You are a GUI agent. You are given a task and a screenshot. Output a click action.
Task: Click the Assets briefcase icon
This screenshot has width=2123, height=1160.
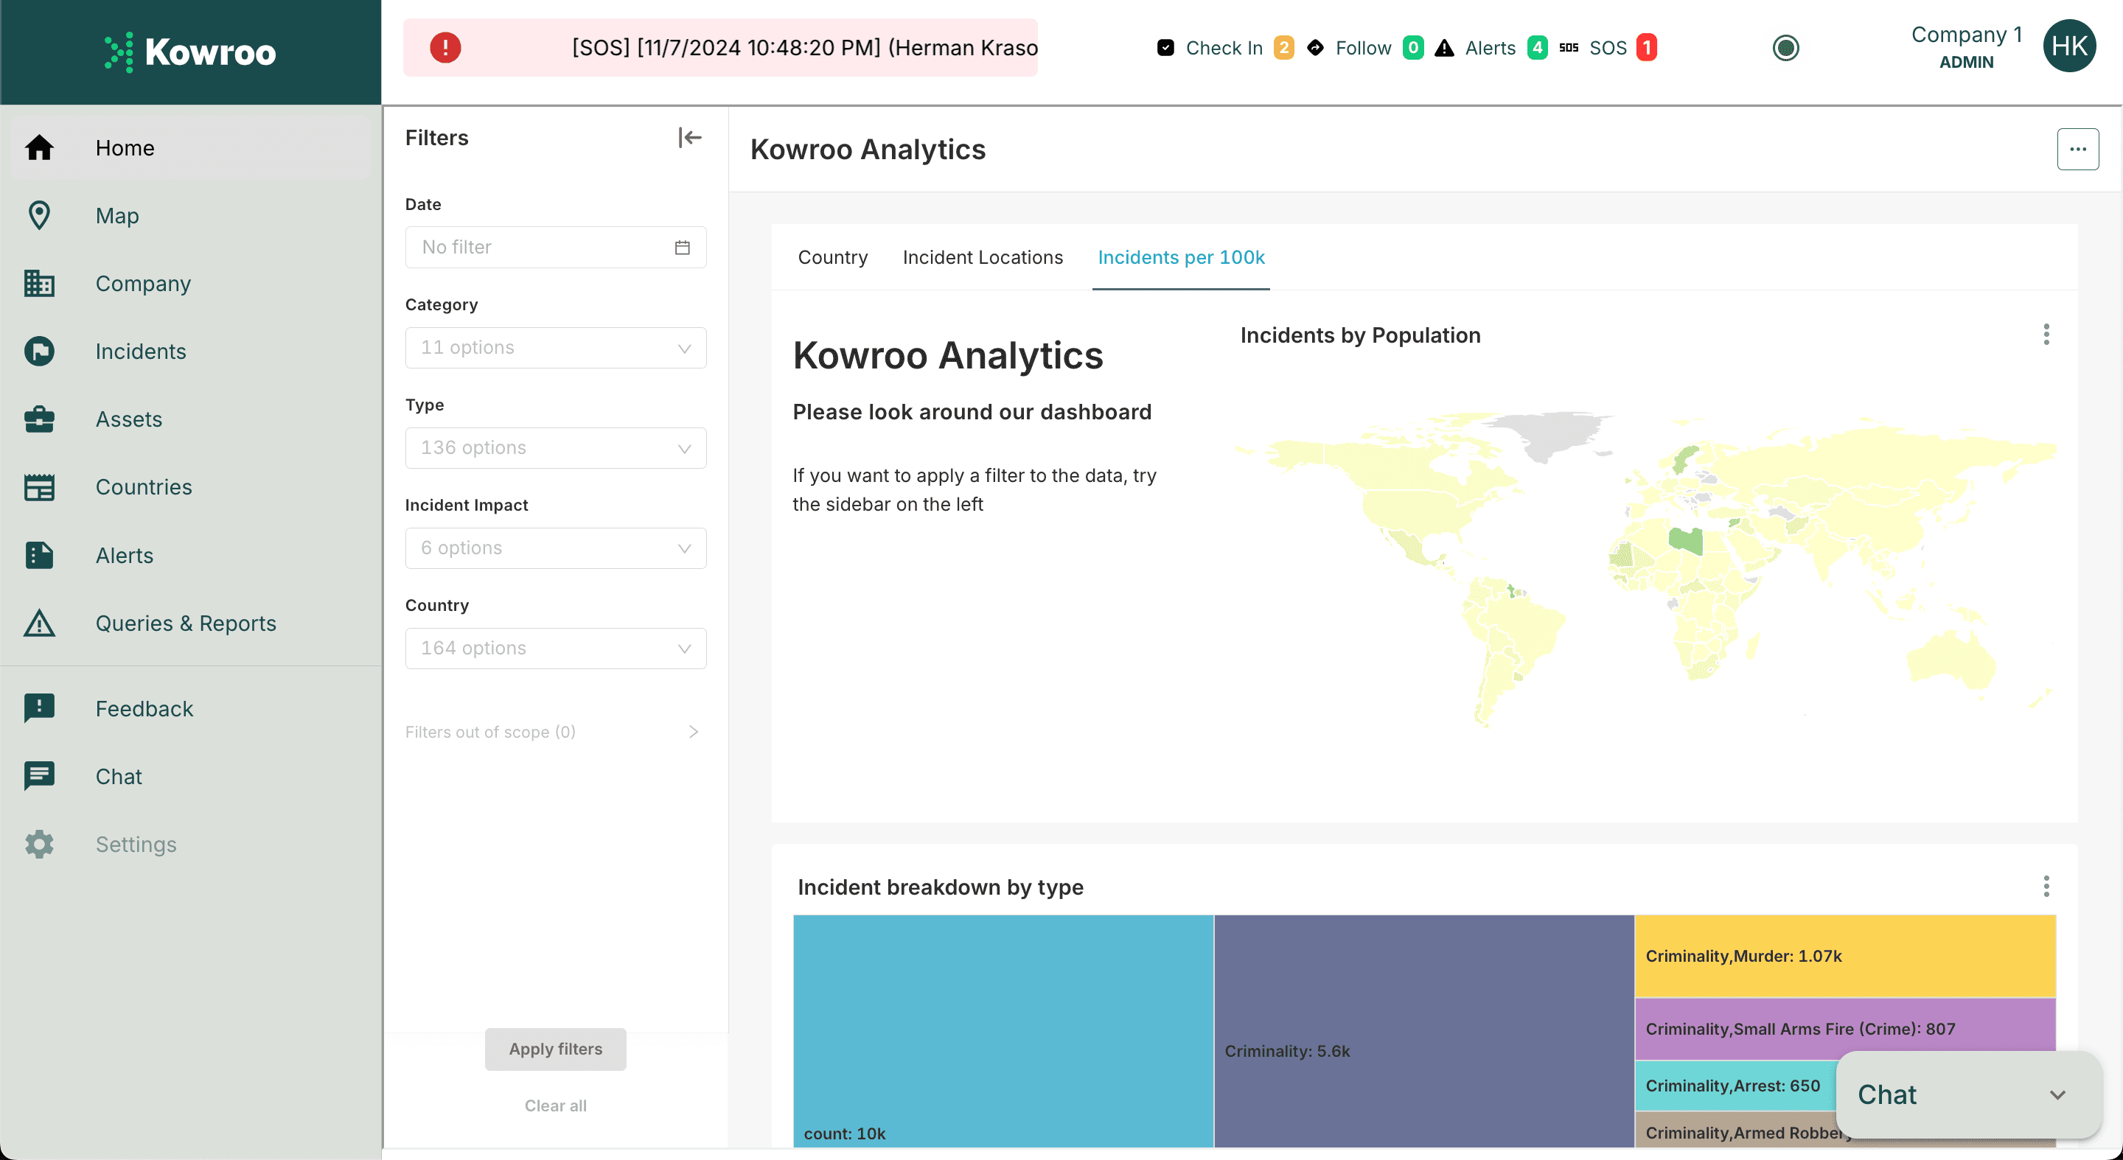click(39, 419)
